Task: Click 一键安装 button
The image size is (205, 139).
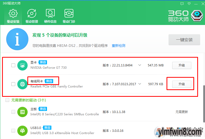Action: (x=184, y=40)
